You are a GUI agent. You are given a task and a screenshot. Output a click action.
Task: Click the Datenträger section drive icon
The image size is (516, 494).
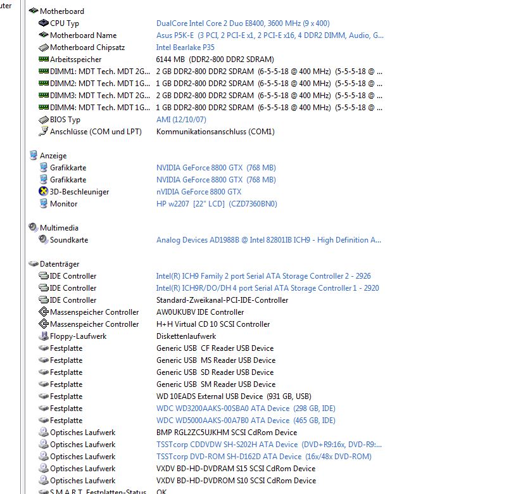34,263
